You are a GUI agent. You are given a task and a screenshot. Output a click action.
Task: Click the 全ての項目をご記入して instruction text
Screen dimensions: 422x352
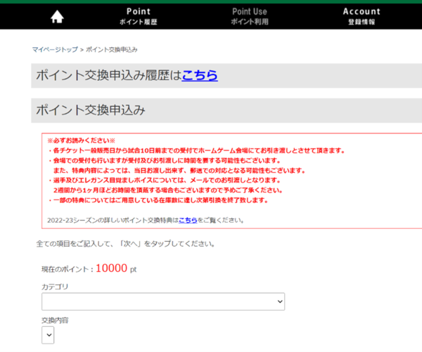pyautogui.click(x=124, y=244)
